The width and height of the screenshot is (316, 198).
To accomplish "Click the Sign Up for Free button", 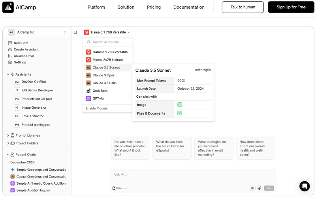I will click(291, 7).
